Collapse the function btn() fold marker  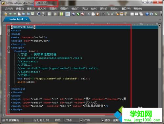pyautogui.click(x=9, y=51)
